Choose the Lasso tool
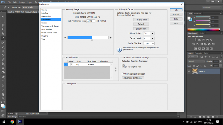Screen dimensions: 223x125 pos(3,25)
